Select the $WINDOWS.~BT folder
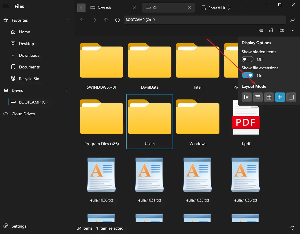 pos(102,65)
